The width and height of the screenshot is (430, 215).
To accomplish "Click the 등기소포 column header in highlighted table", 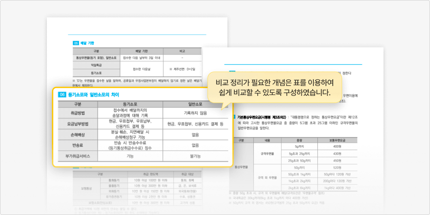I will pyautogui.click(x=130, y=104).
